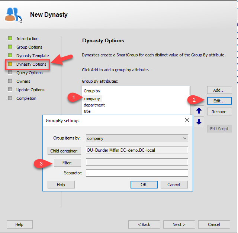Click the wizard Help button
The image size is (238, 233).
tap(20, 224)
